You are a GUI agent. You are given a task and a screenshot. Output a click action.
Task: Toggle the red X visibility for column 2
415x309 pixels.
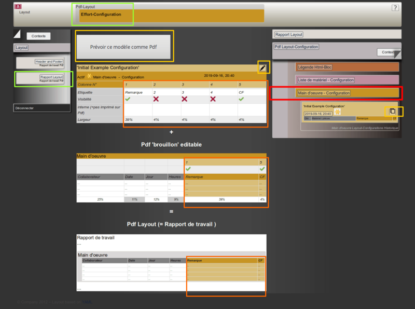pos(156,99)
